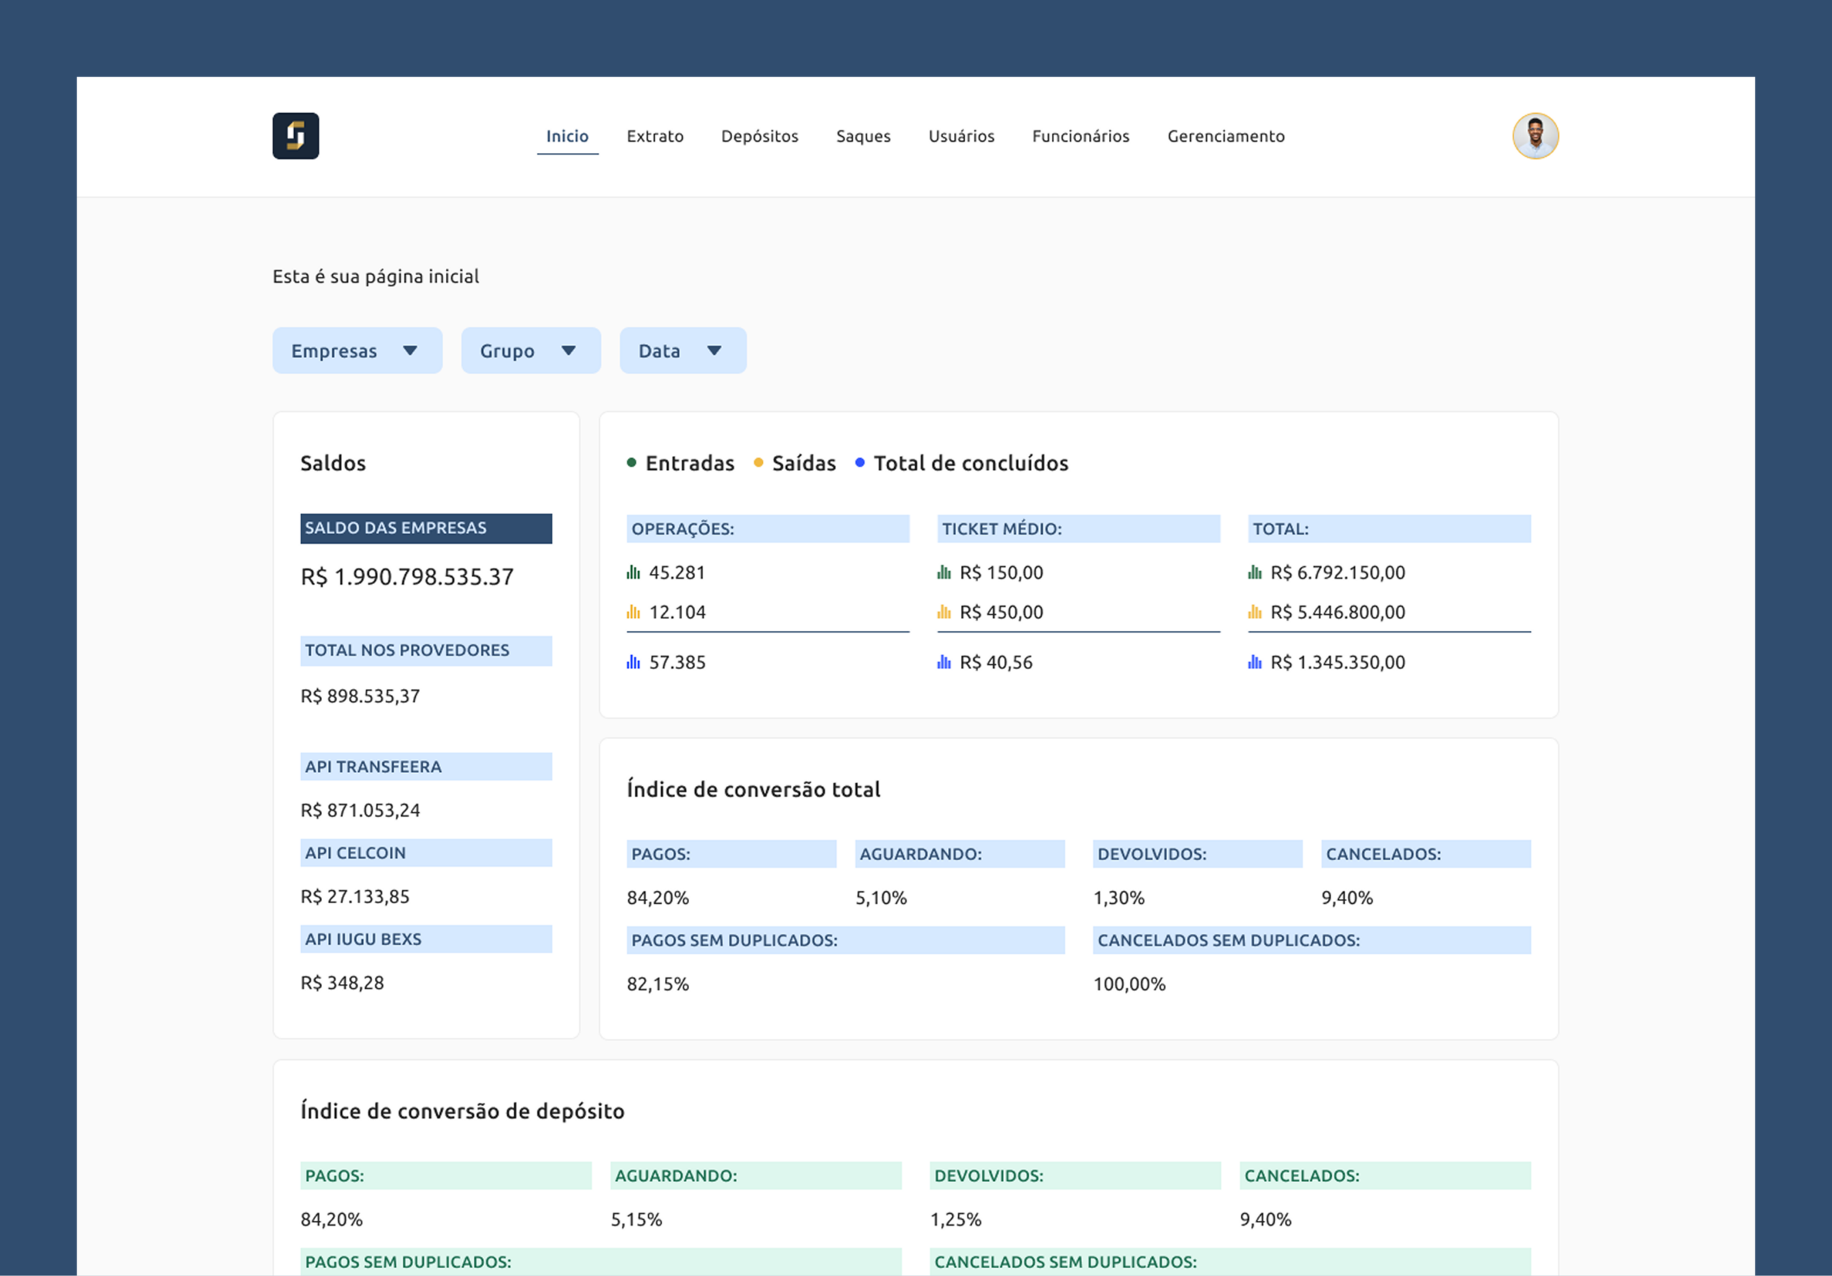Screen dimensions: 1832x1276
Task: Click the value 82,15% under PAGOS SEM DUPLICADOS
Action: click(658, 984)
